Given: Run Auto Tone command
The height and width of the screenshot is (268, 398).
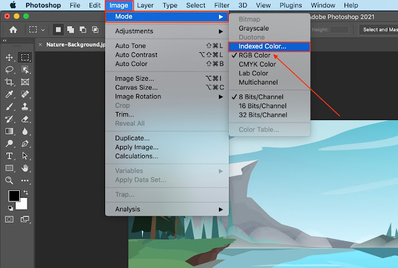Looking at the screenshot, I should click(167, 45).
